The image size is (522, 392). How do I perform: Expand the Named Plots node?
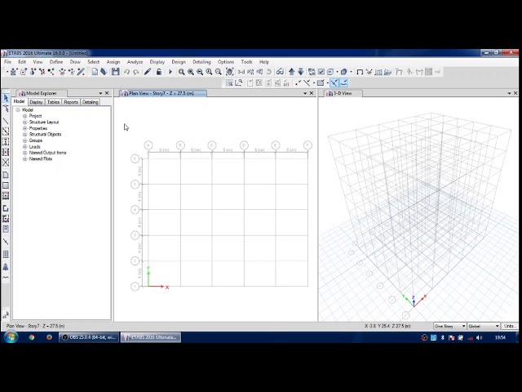coord(25,159)
